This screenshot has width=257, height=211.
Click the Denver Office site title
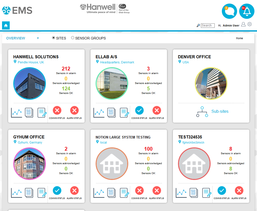coord(194,57)
